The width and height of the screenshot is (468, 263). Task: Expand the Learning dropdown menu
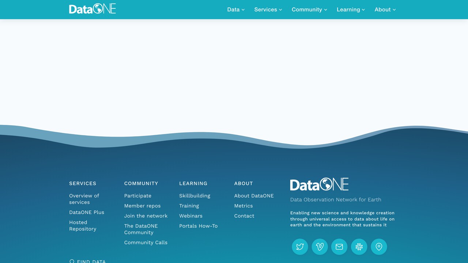pos(351,9)
